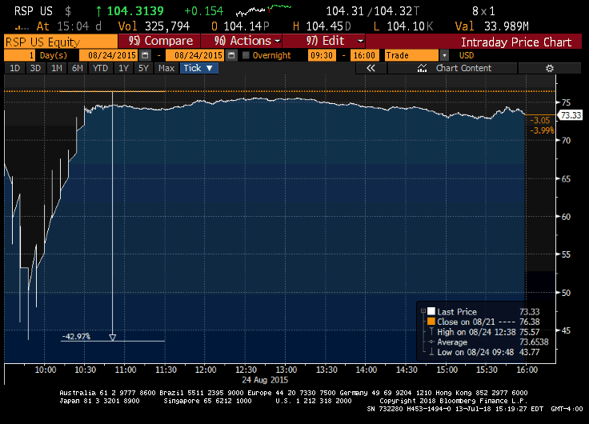Edit end date 08/24/2015 field
This screenshot has height=424, width=589.
click(195, 55)
